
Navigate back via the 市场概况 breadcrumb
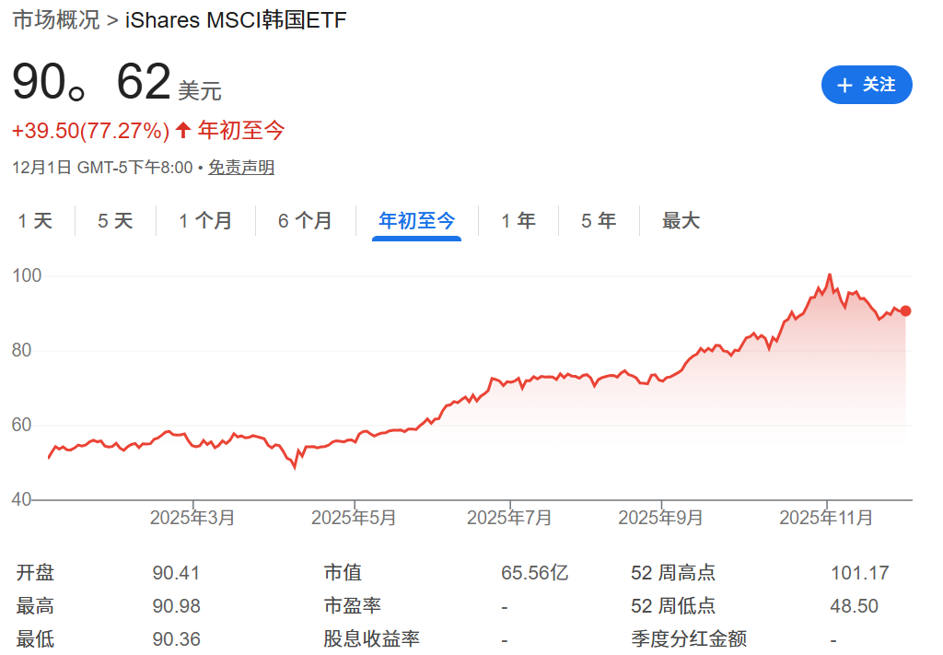(x=55, y=19)
